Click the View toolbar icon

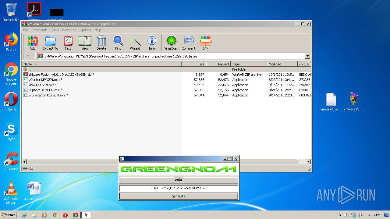point(85,43)
